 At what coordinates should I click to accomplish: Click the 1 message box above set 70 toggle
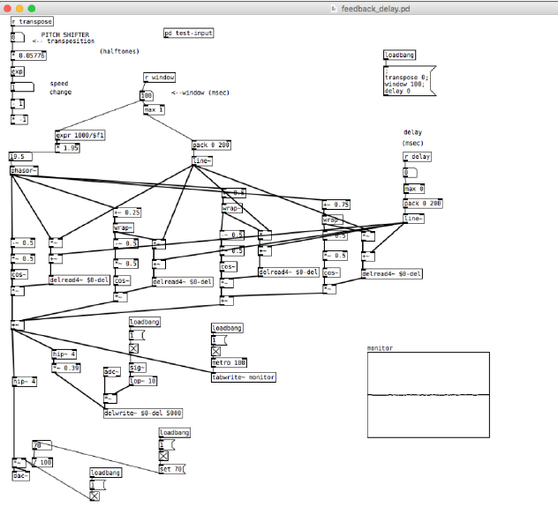[x=167, y=444]
